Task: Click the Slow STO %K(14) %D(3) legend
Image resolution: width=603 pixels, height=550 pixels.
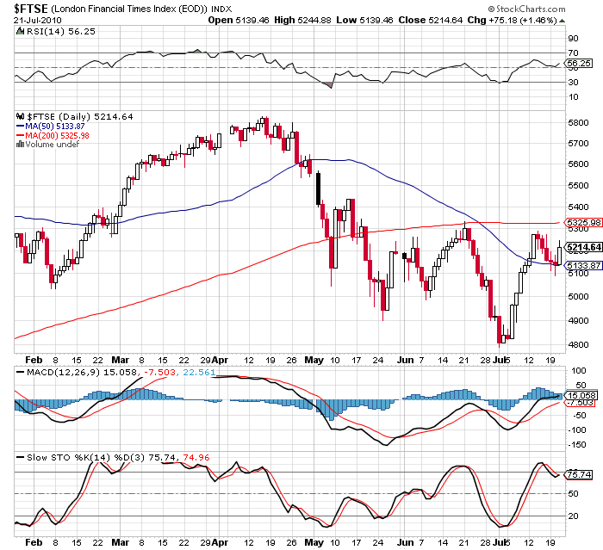Action: click(86, 458)
